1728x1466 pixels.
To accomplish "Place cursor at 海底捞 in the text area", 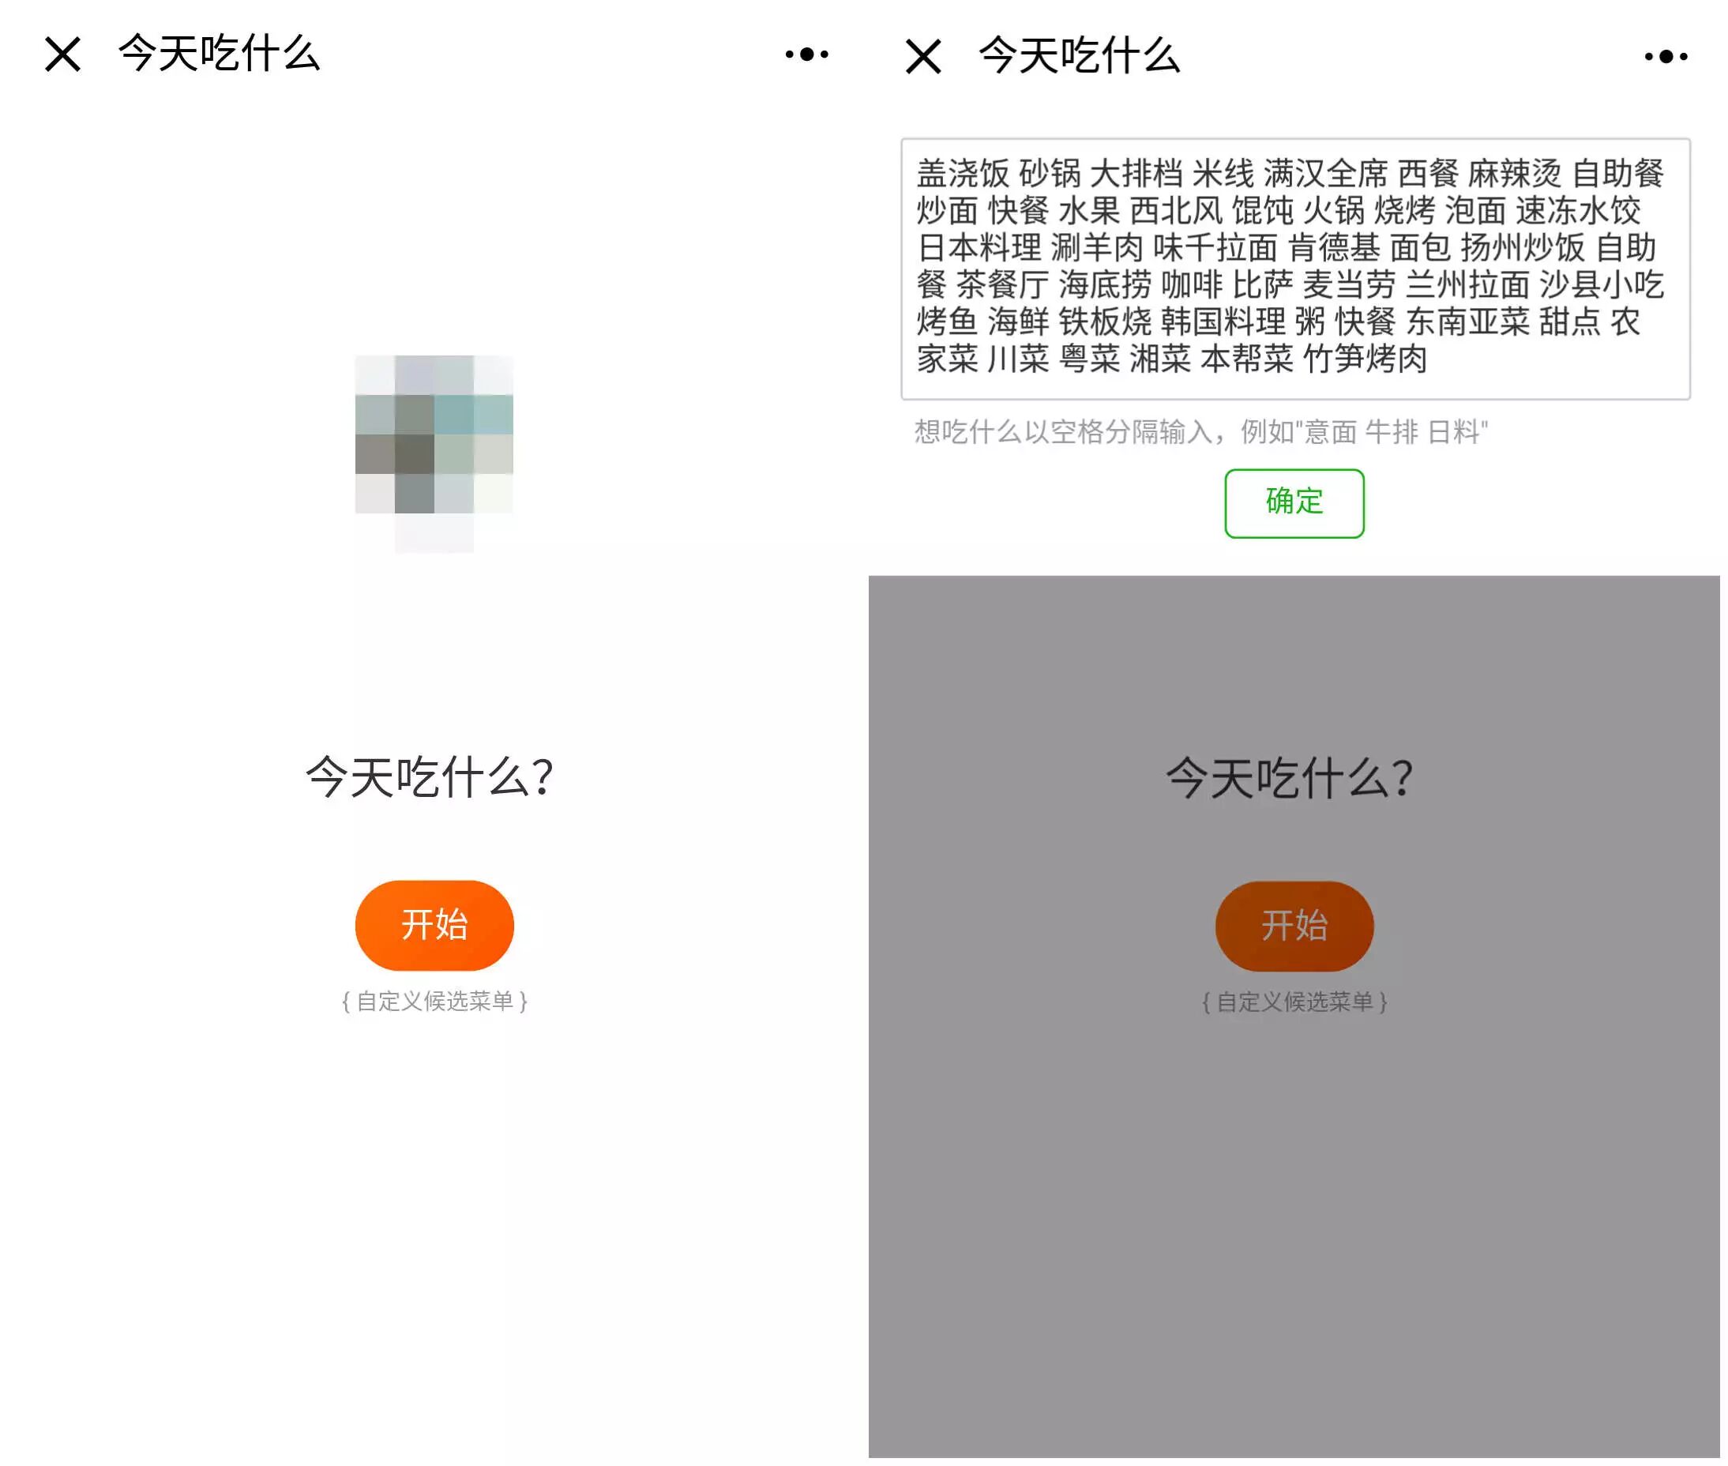I will click(1105, 285).
